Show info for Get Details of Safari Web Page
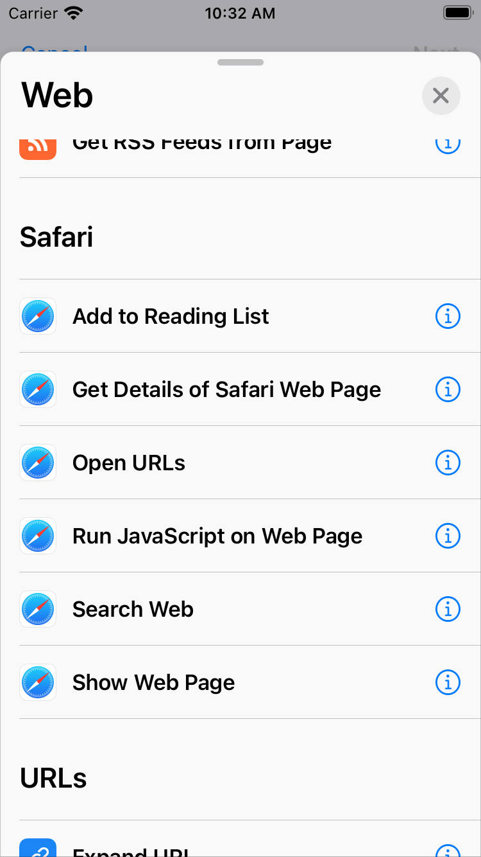 pos(448,389)
